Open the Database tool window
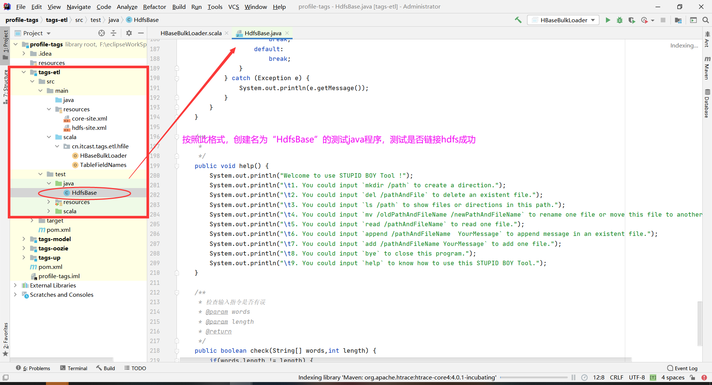This screenshot has width=712, height=385. click(707, 103)
